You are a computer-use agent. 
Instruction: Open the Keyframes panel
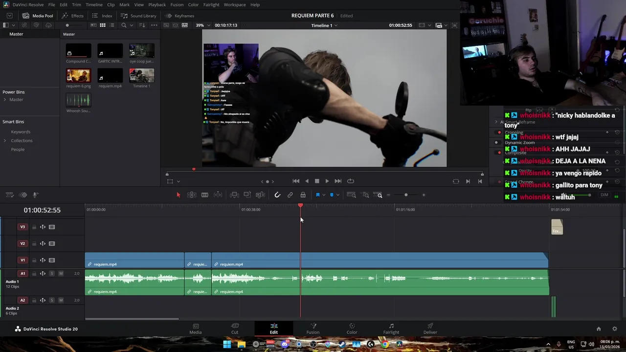(x=179, y=16)
